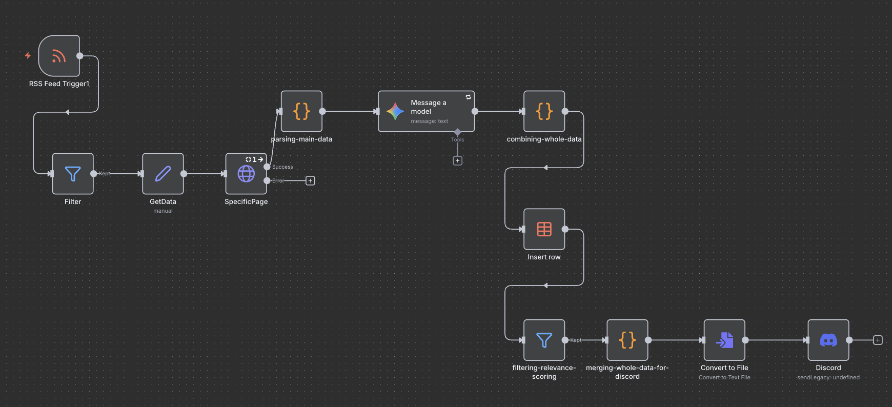892x407 pixels.
Task: Open the Convert to File node
Action: [x=724, y=340]
